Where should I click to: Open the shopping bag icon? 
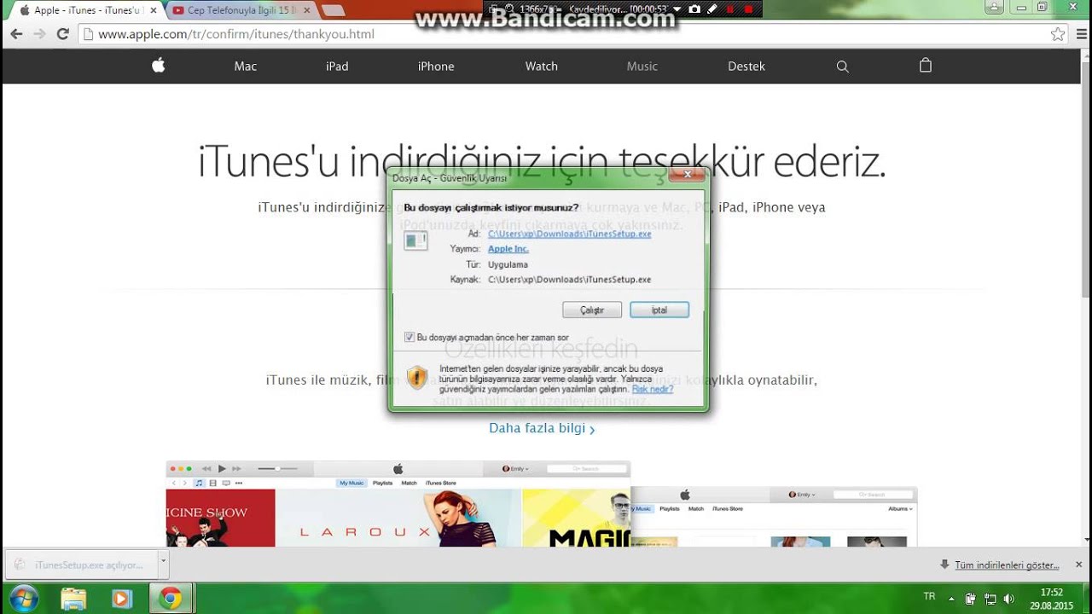click(x=926, y=66)
